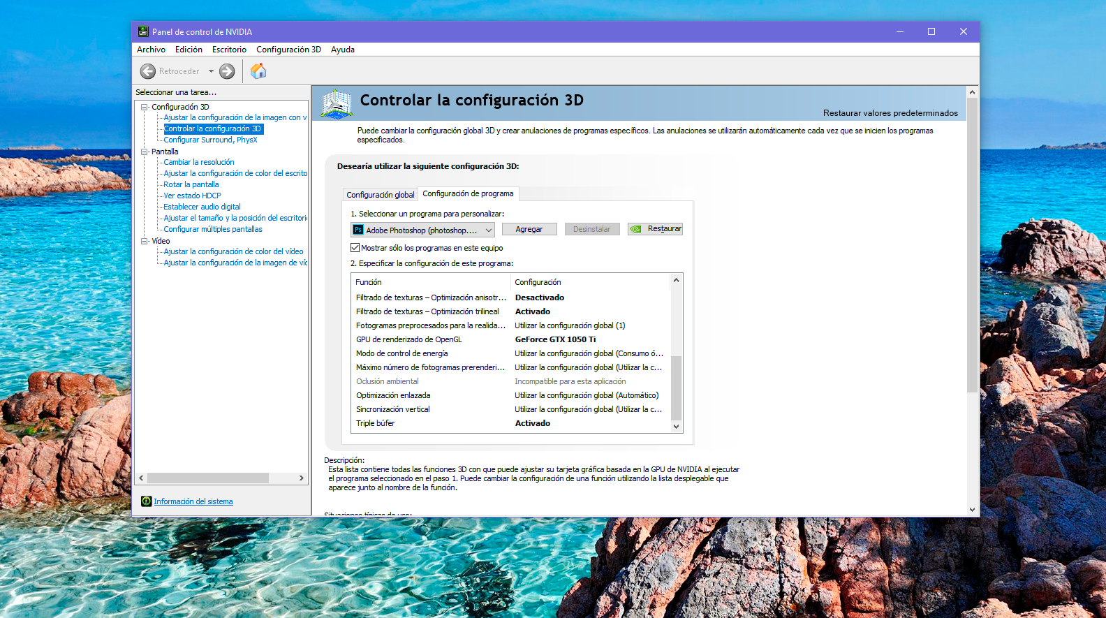The width and height of the screenshot is (1106, 618).
Task: Click the Desinstalar button
Action: click(x=591, y=229)
